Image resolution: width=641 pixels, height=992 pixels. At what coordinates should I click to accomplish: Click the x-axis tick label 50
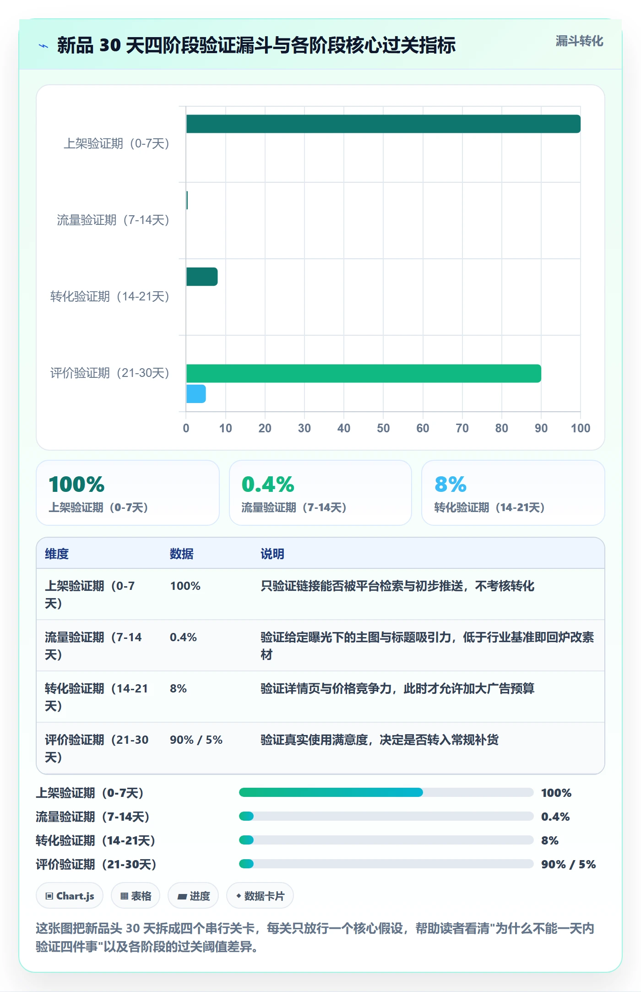pos(383,428)
